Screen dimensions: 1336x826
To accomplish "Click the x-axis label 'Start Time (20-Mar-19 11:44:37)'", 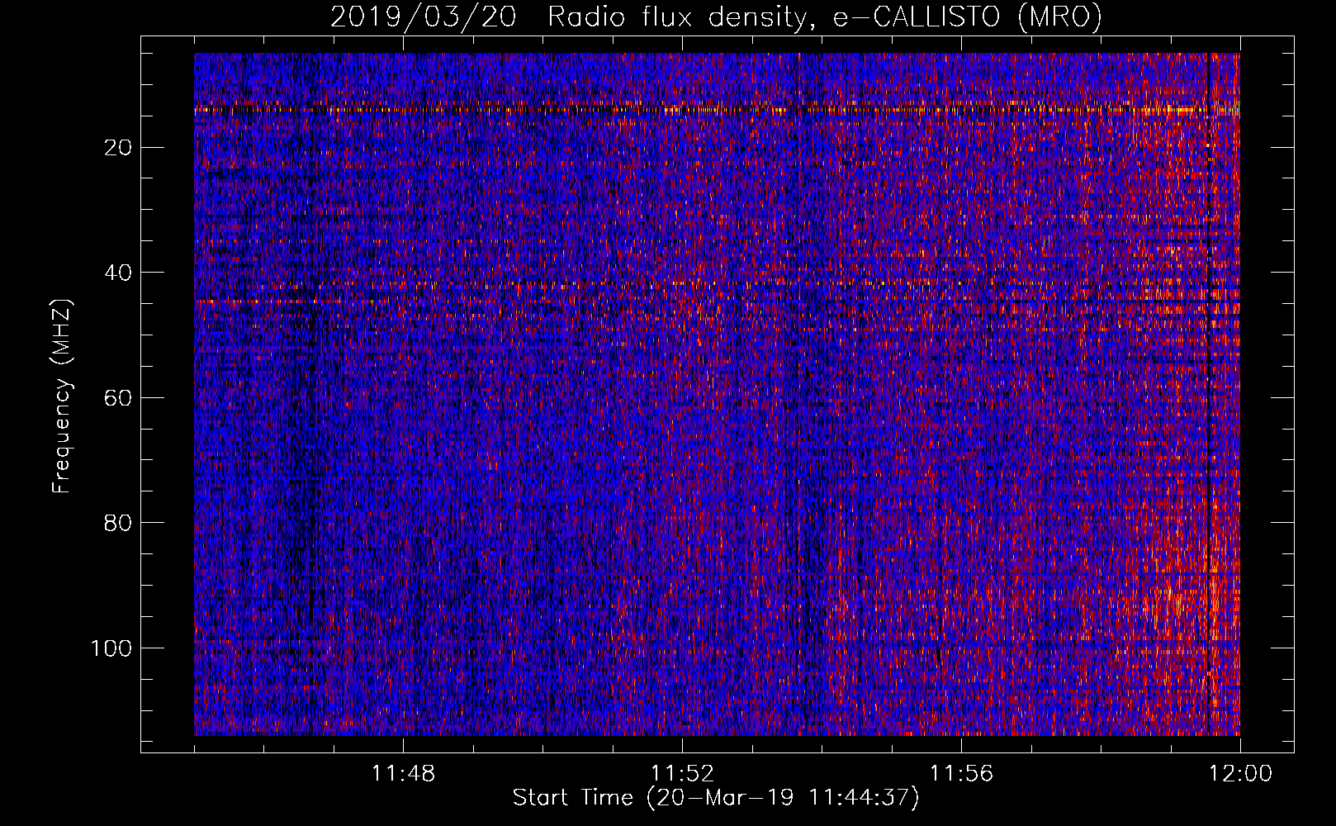I will click(716, 798).
